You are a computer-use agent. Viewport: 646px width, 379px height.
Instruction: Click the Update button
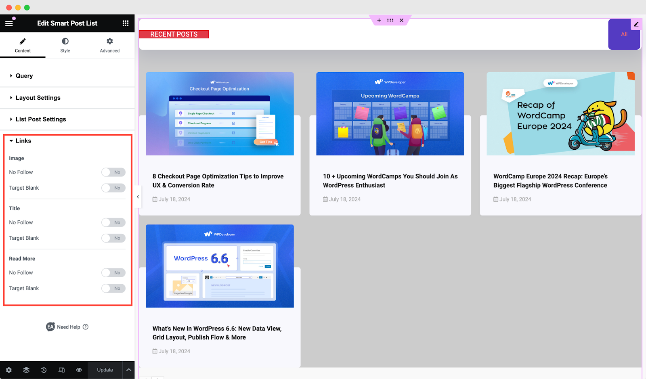[x=105, y=370]
